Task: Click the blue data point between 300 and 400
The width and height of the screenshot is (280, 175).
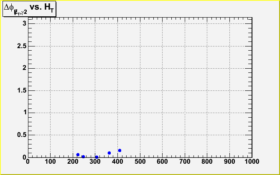Action: point(109,153)
